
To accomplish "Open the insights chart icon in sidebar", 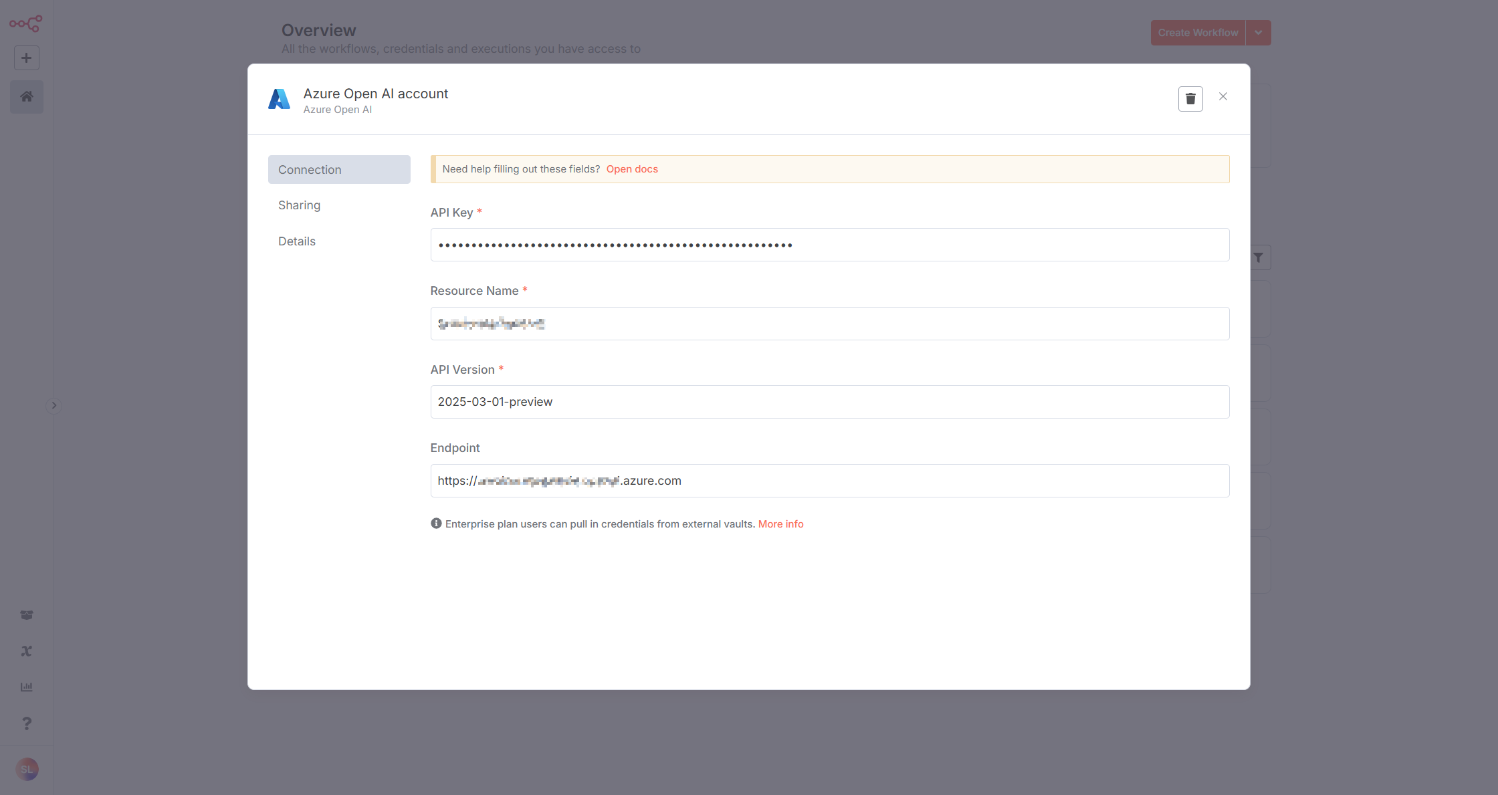I will click(x=27, y=687).
